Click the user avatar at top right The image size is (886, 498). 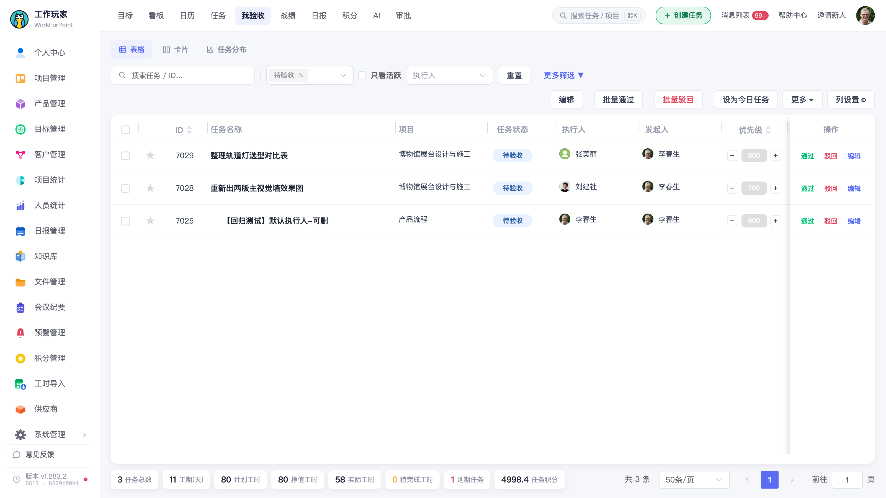(x=865, y=15)
